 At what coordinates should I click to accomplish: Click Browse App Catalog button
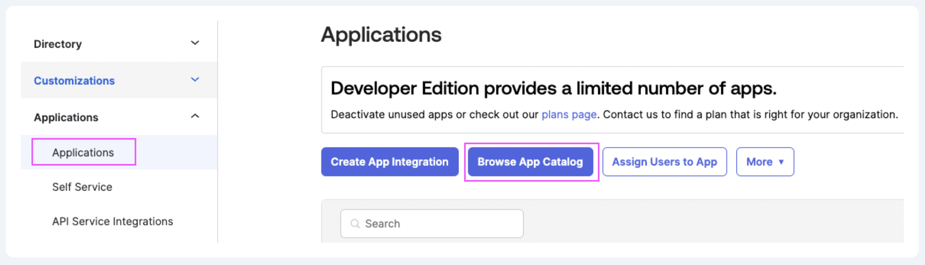(x=531, y=162)
